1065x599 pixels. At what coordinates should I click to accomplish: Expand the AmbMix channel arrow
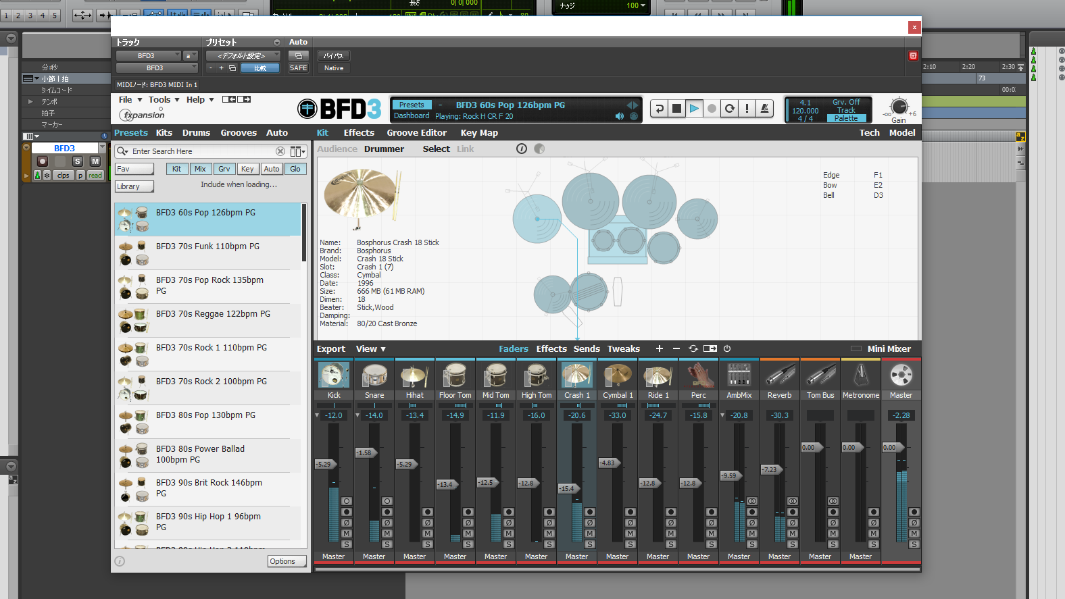point(722,415)
